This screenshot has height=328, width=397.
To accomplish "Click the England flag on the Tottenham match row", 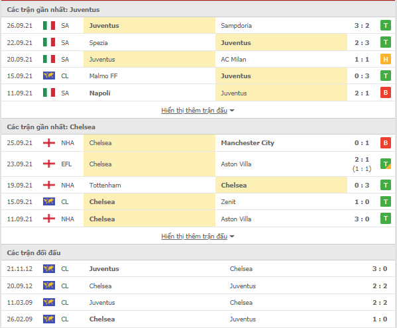I will click(49, 185).
